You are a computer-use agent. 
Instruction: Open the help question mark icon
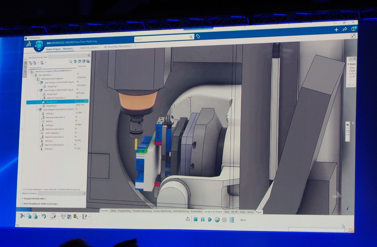point(354,29)
